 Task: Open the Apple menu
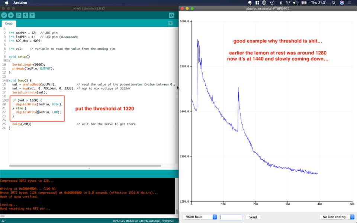pos(7,3)
